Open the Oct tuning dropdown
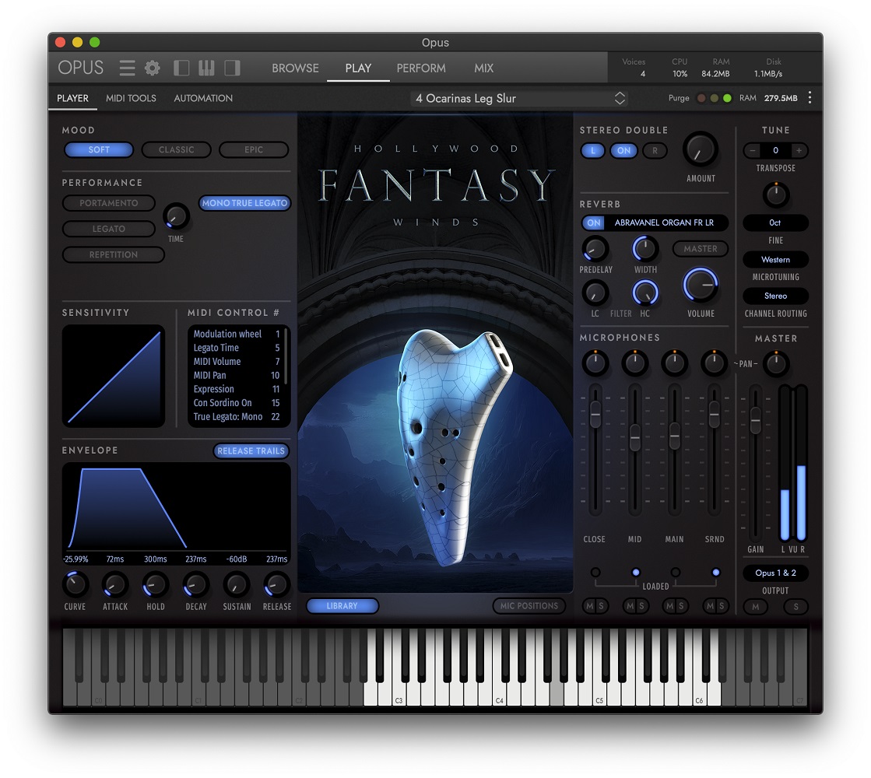This screenshot has width=871, height=778. click(775, 223)
